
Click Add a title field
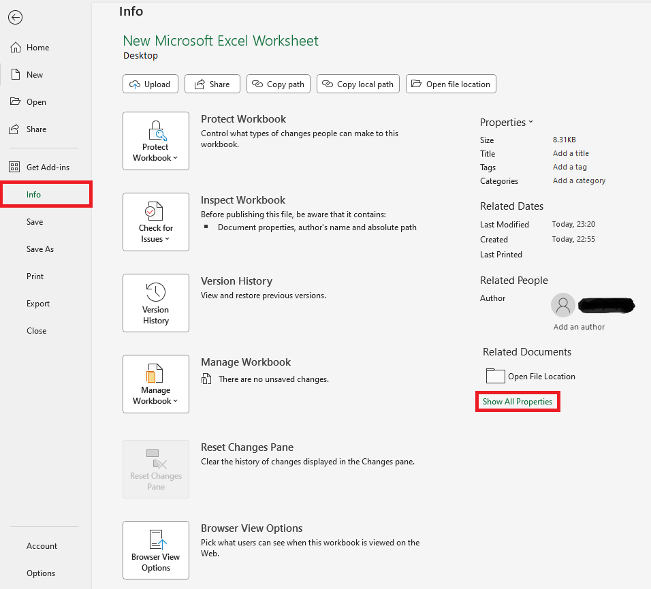tap(571, 153)
